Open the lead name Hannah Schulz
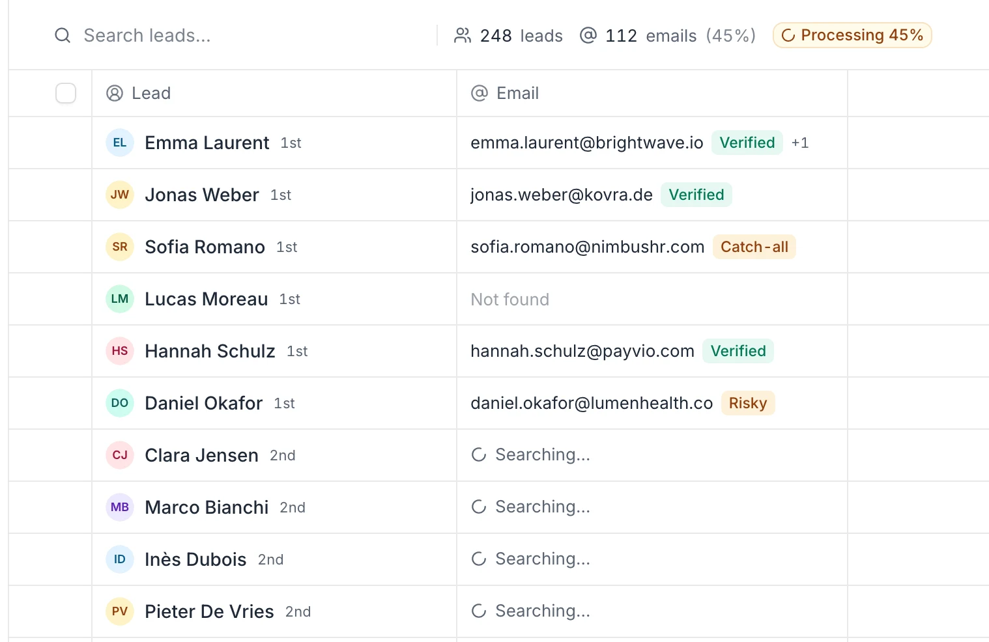Image resolution: width=989 pixels, height=642 pixels. (x=210, y=351)
